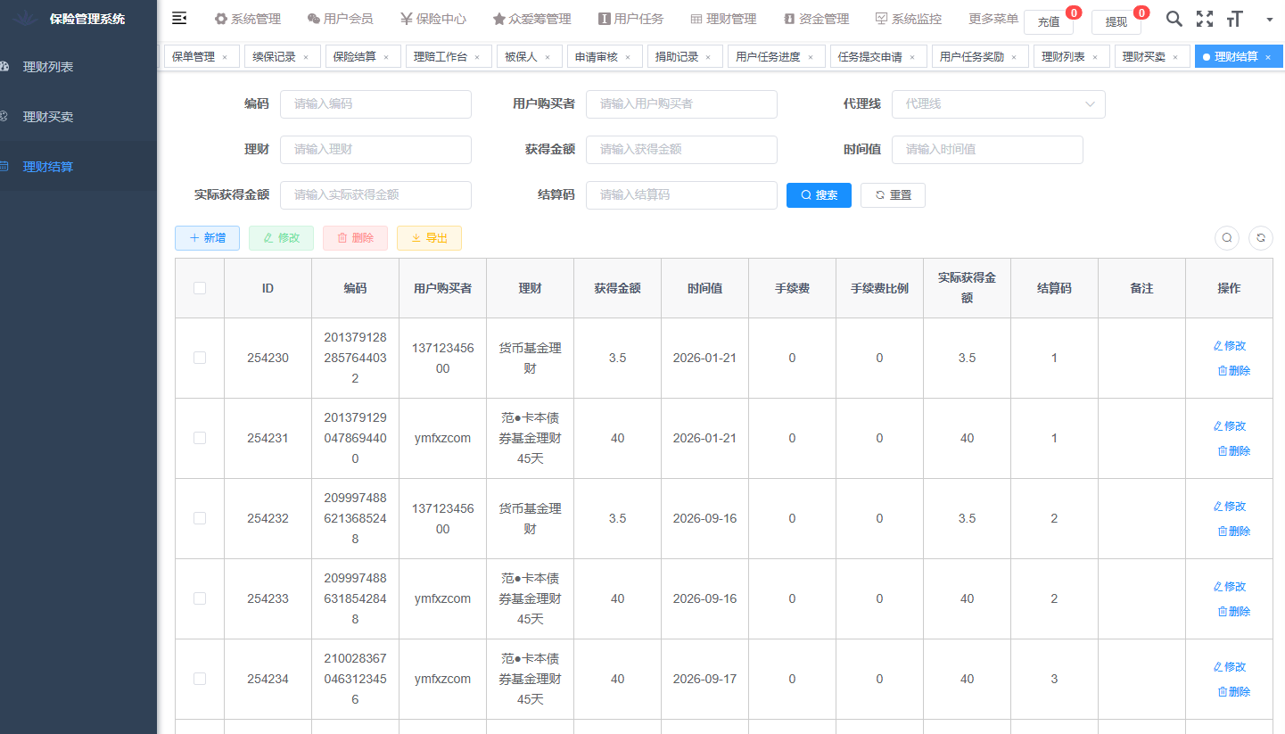Expand the user dropdown caret at top right
The image size is (1285, 734).
click(x=1269, y=19)
